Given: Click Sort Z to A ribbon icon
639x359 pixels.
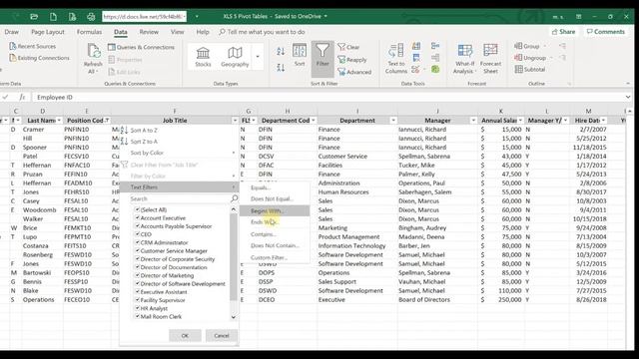Looking at the screenshot, I should pyautogui.click(x=281, y=68).
